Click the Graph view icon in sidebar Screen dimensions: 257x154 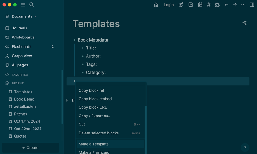[x=7, y=56]
